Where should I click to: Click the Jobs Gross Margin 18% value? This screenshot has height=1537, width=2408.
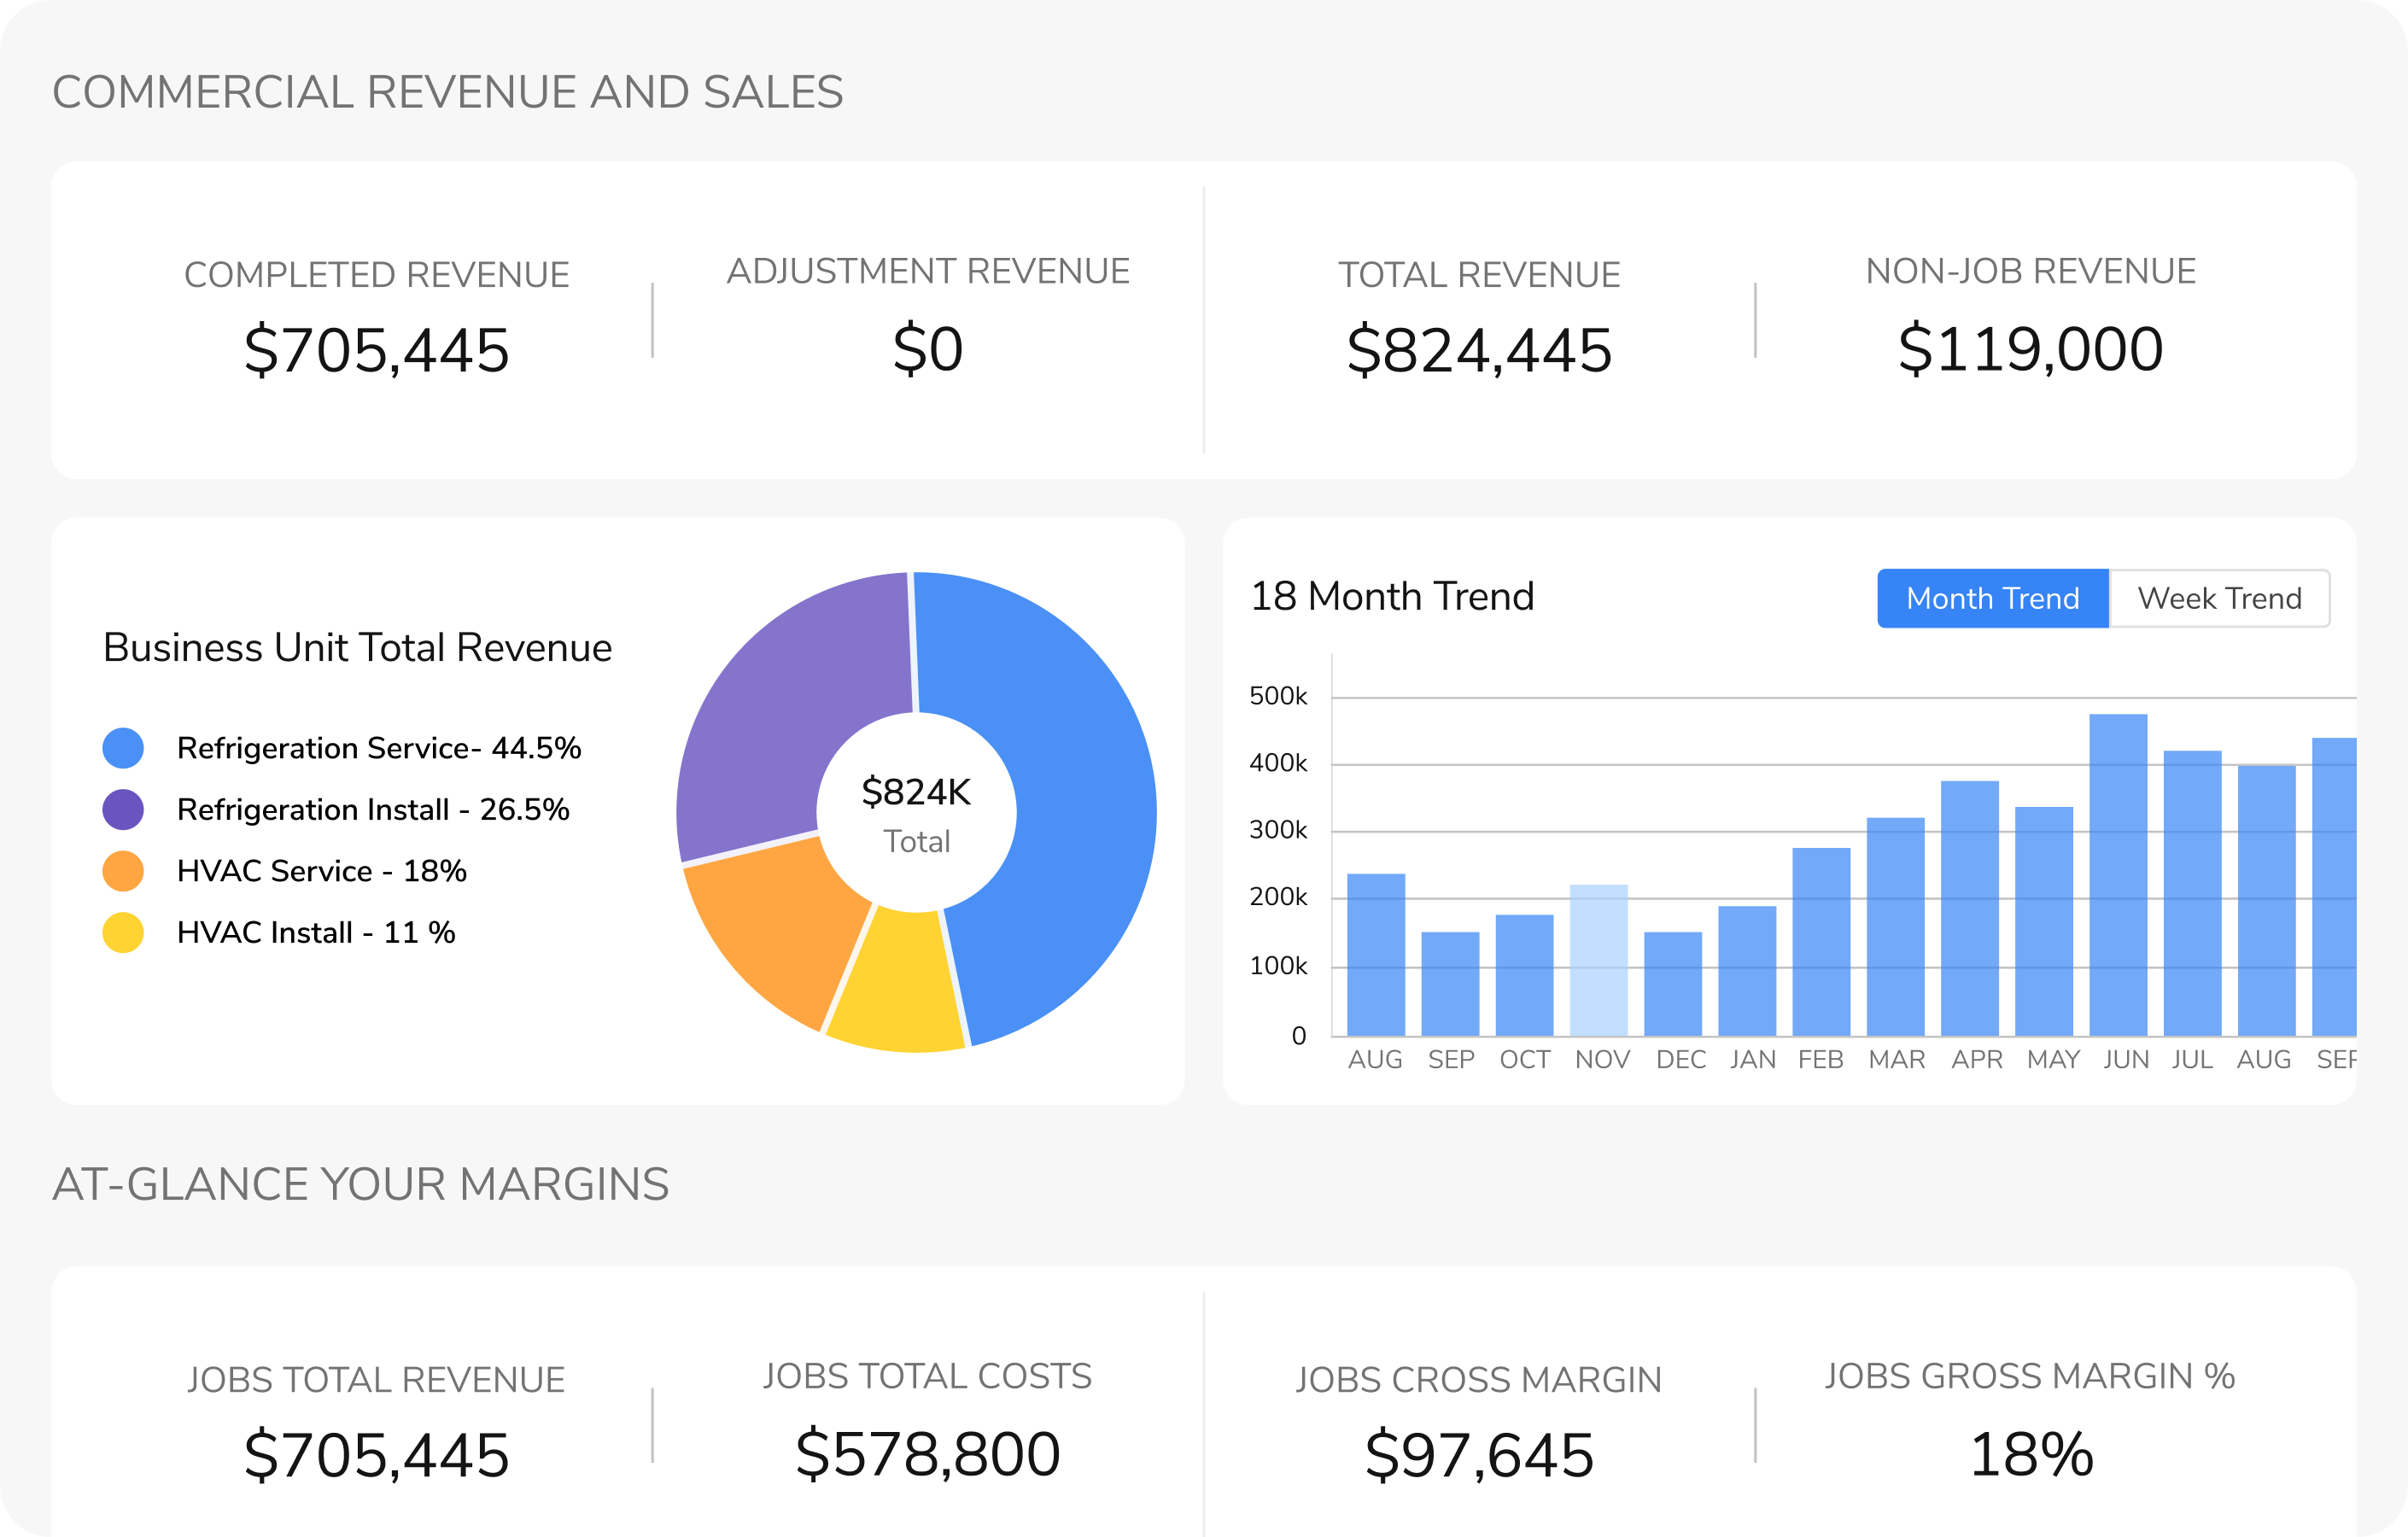point(2030,1453)
